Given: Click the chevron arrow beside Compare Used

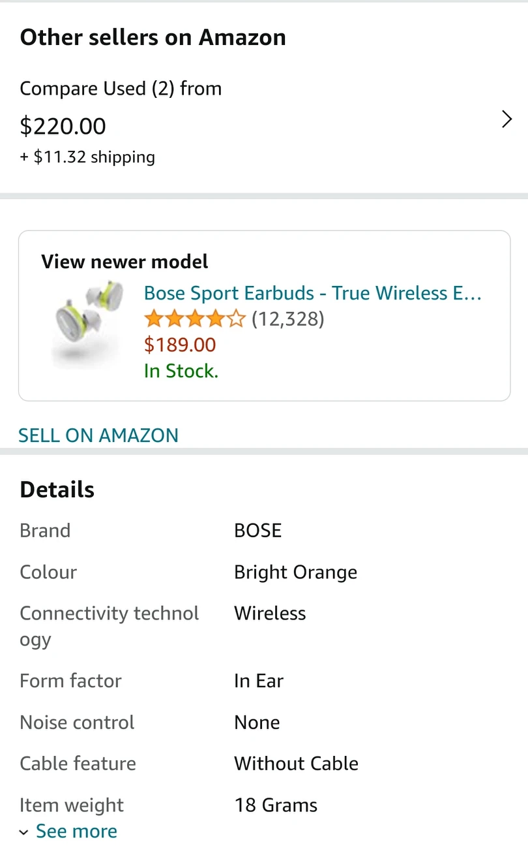Looking at the screenshot, I should pos(506,119).
